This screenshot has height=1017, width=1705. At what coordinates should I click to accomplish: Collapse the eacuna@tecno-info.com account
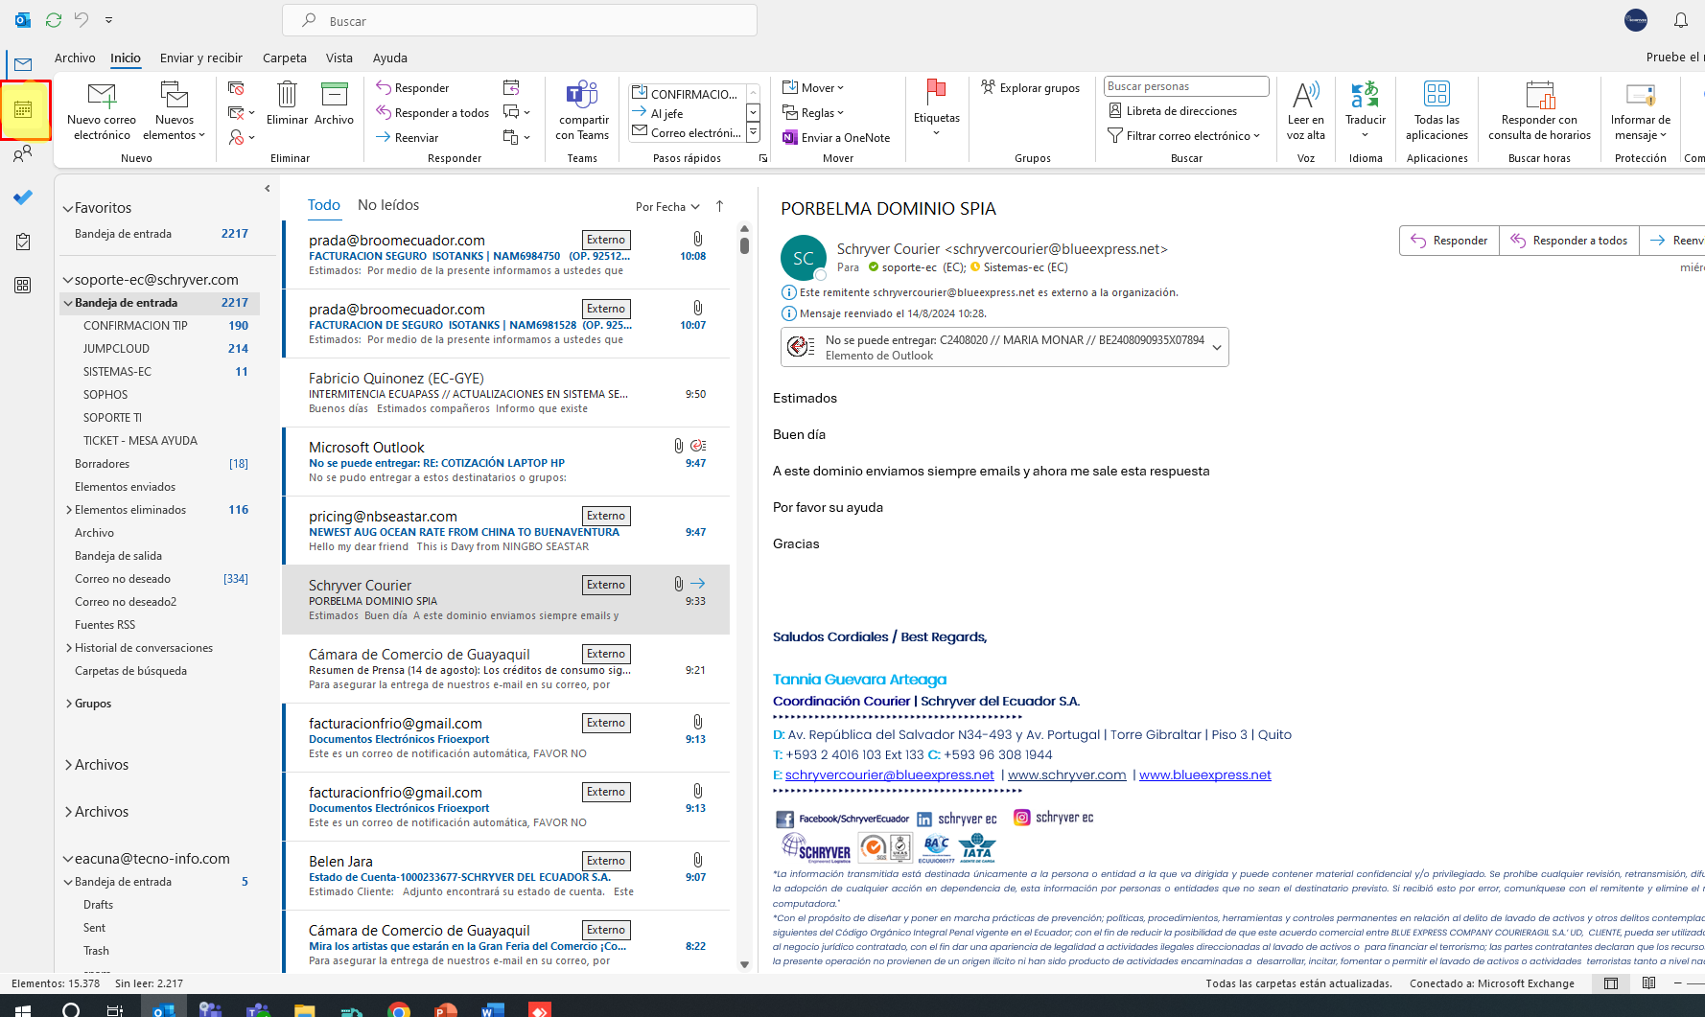pos(68,859)
